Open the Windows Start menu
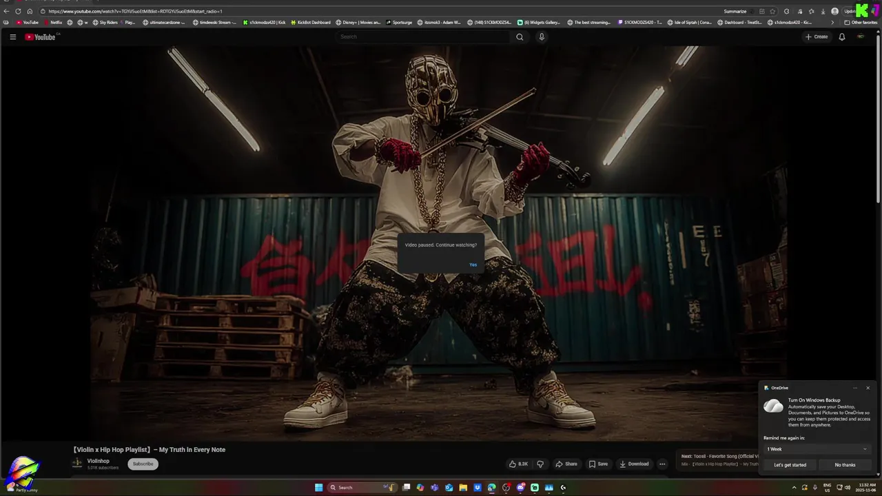Image resolution: width=882 pixels, height=496 pixels. pyautogui.click(x=318, y=487)
